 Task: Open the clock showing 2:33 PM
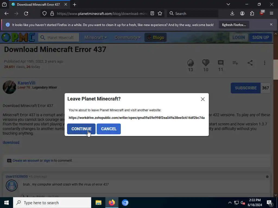point(255,203)
